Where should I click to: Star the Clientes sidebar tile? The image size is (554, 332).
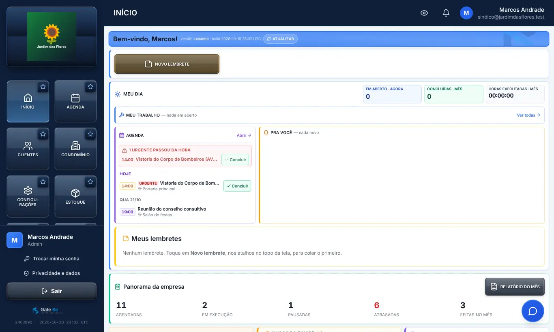click(43, 134)
